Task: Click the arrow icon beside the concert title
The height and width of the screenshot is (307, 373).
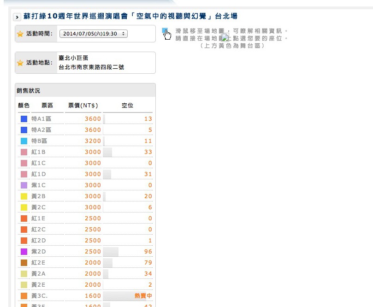Action: tap(17, 17)
